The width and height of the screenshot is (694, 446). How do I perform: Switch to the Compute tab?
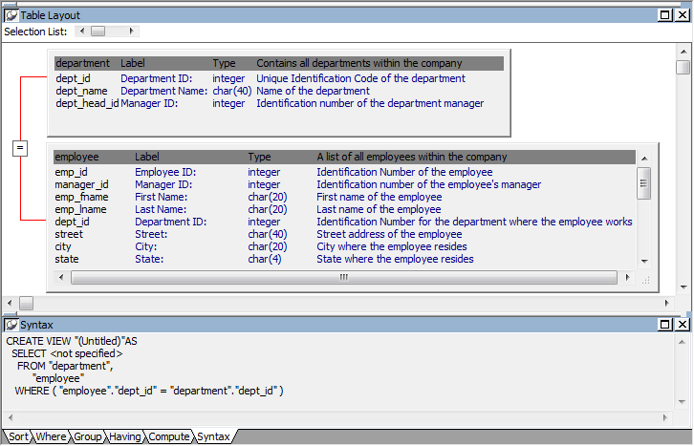click(x=168, y=436)
